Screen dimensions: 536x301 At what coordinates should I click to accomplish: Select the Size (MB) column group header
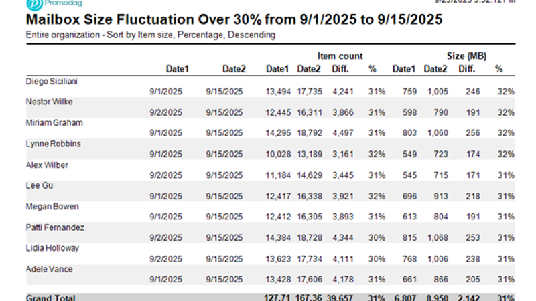tap(466, 56)
